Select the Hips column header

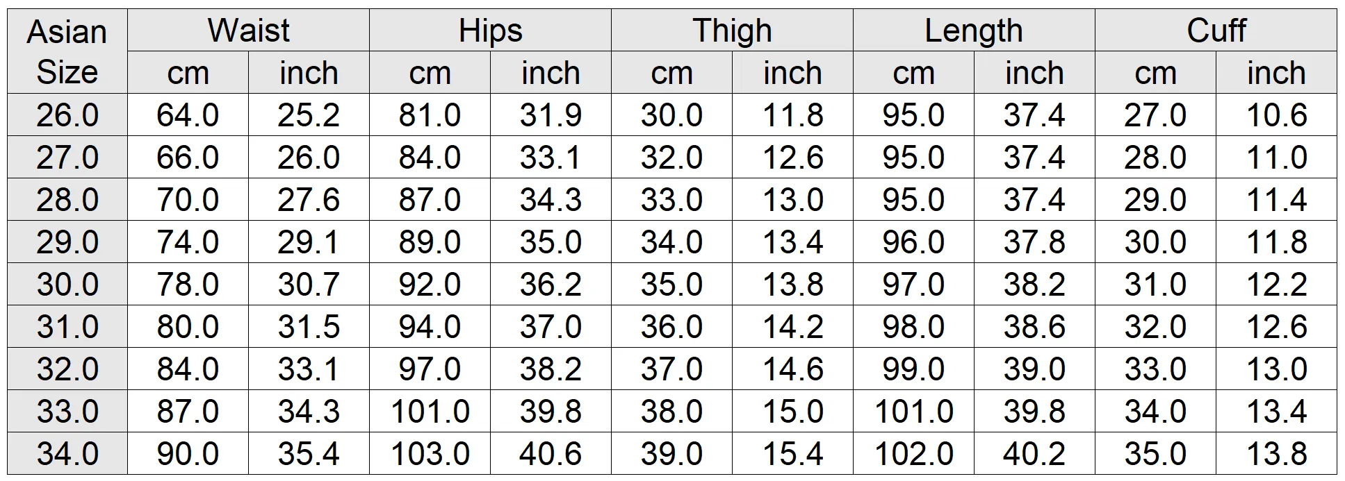tap(490, 31)
